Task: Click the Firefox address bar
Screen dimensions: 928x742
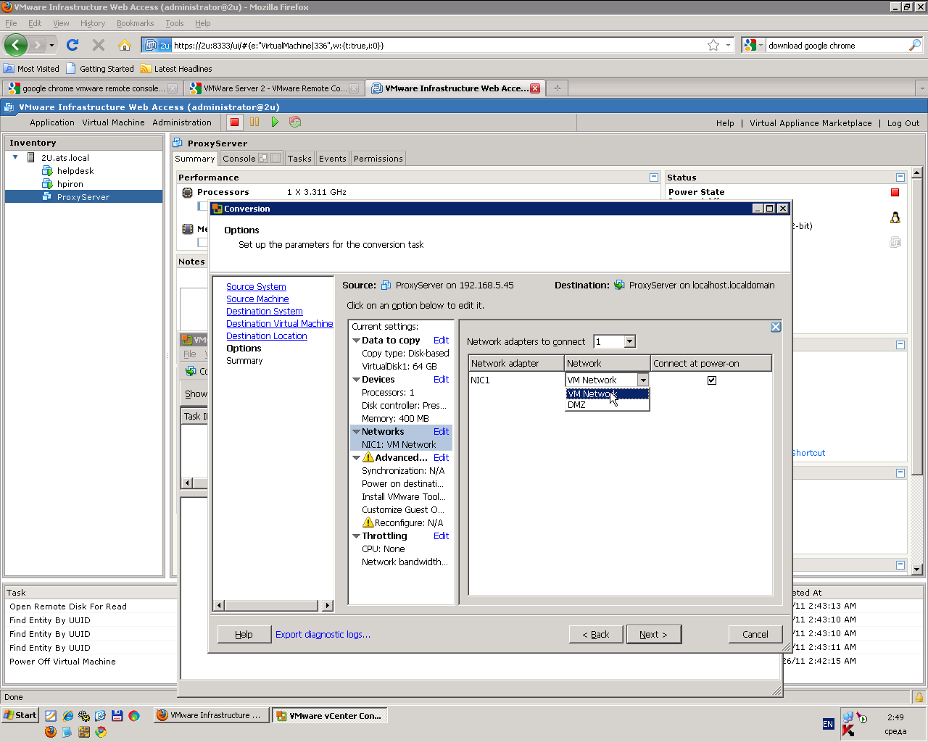Action: click(x=439, y=45)
